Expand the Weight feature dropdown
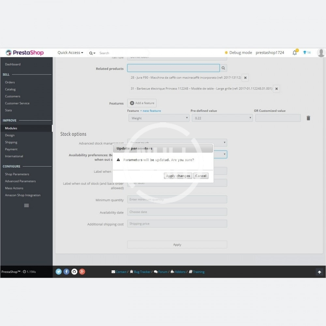Viewport: 326px width, 326px height. click(159, 118)
